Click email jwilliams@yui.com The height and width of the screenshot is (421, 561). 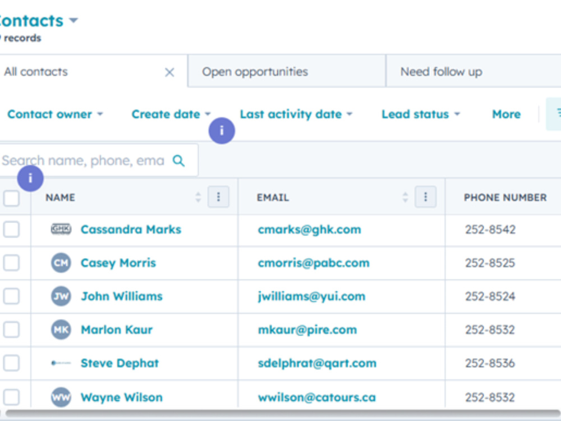(311, 296)
